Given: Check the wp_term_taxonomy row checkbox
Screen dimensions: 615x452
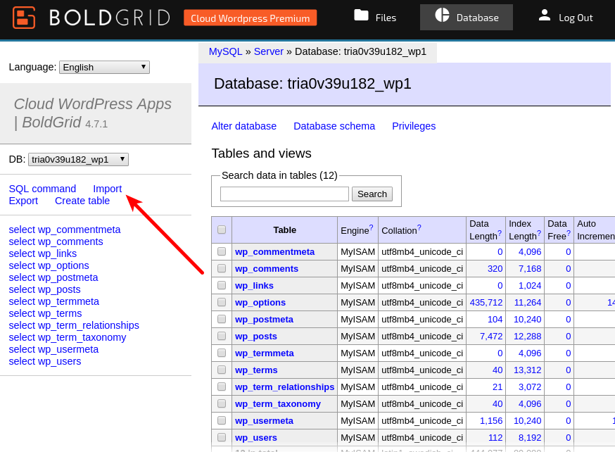Looking at the screenshot, I should (222, 403).
